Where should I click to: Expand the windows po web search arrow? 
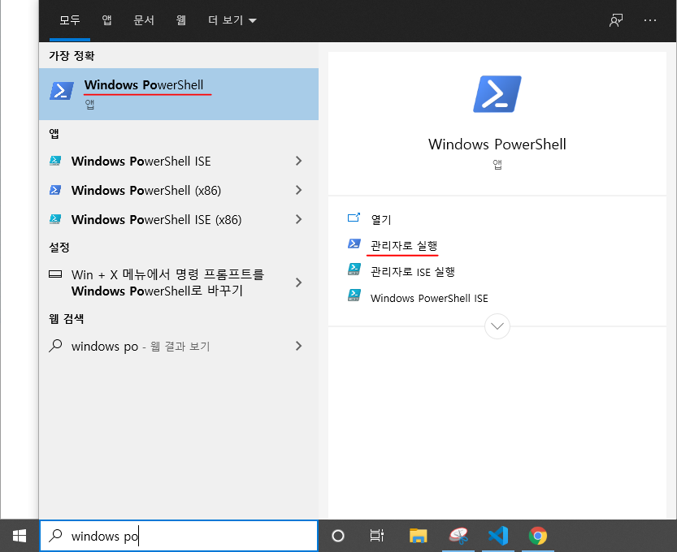coord(299,346)
